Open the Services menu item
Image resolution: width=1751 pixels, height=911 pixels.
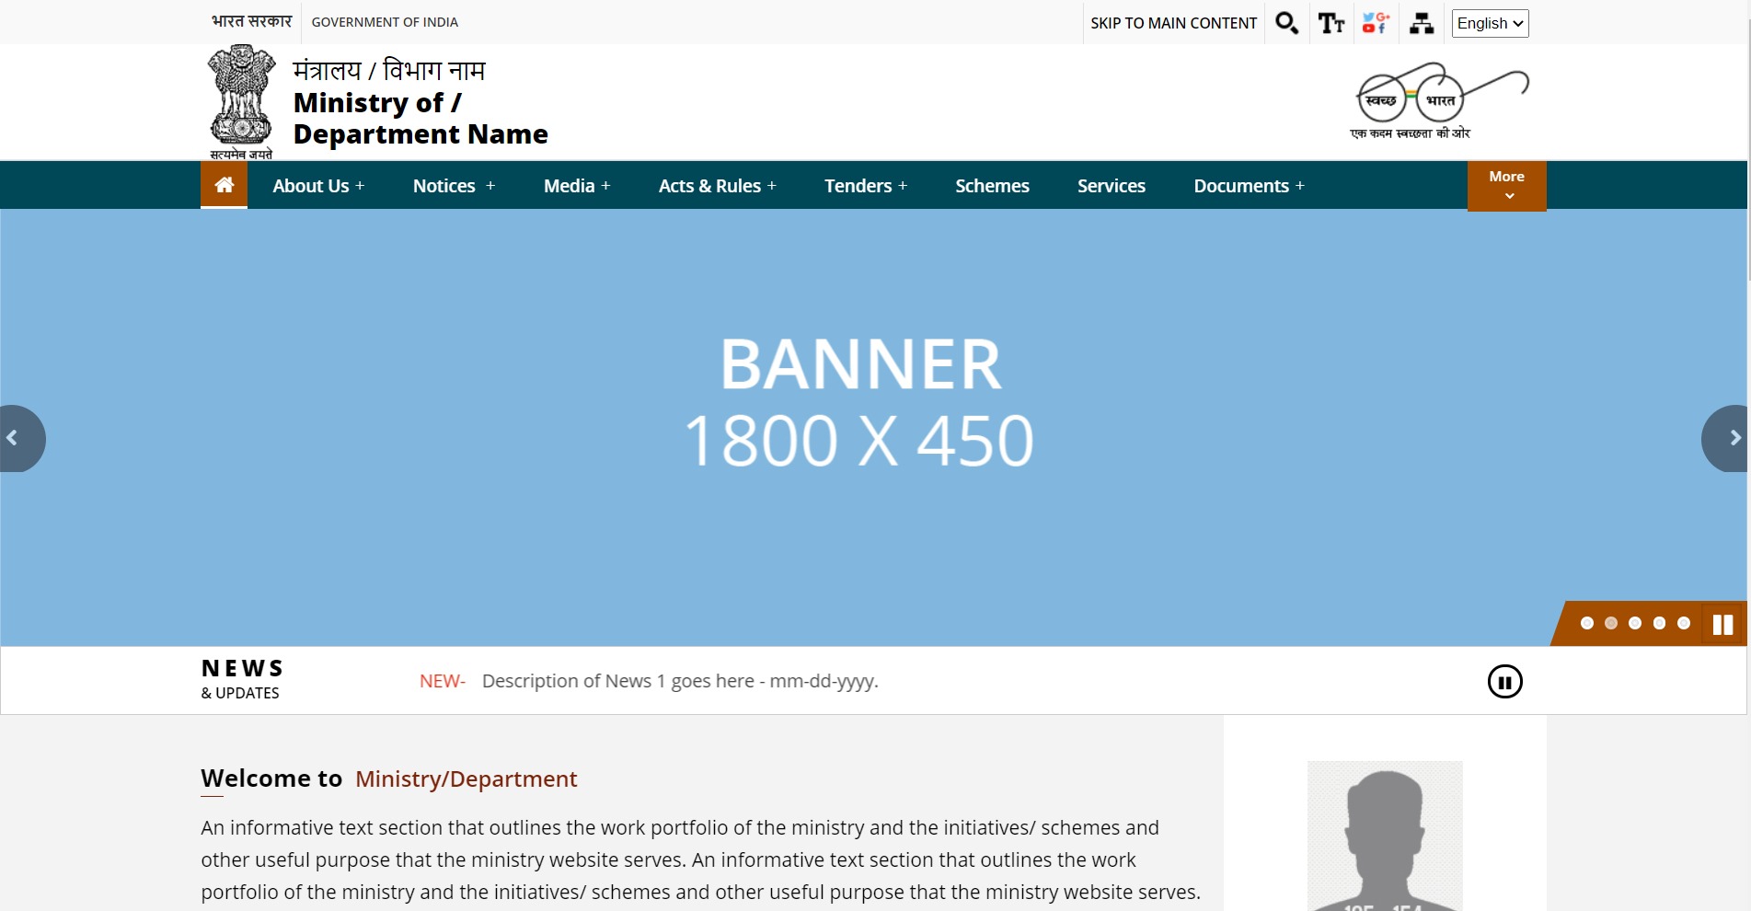click(1111, 186)
